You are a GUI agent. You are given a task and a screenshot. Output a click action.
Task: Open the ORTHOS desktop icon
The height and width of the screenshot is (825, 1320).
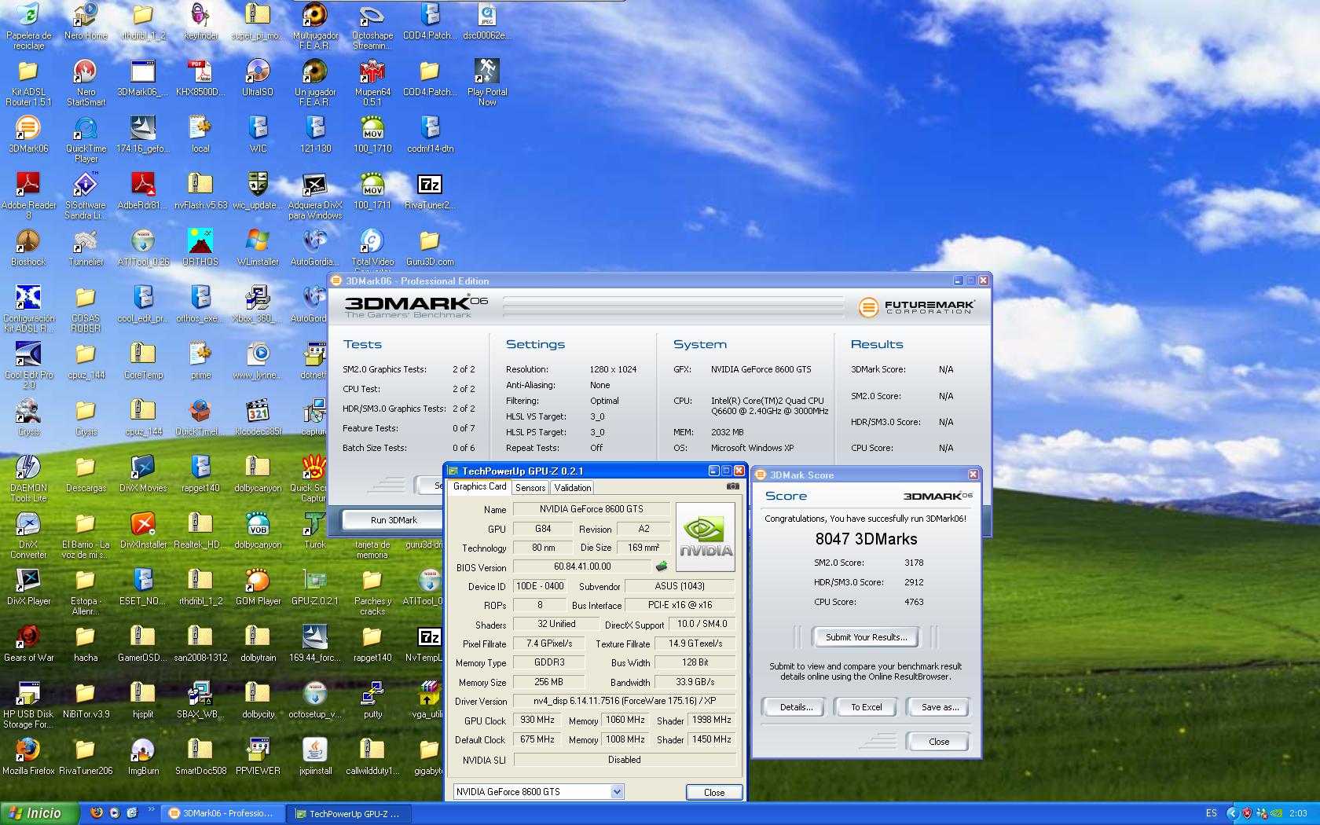pos(200,247)
